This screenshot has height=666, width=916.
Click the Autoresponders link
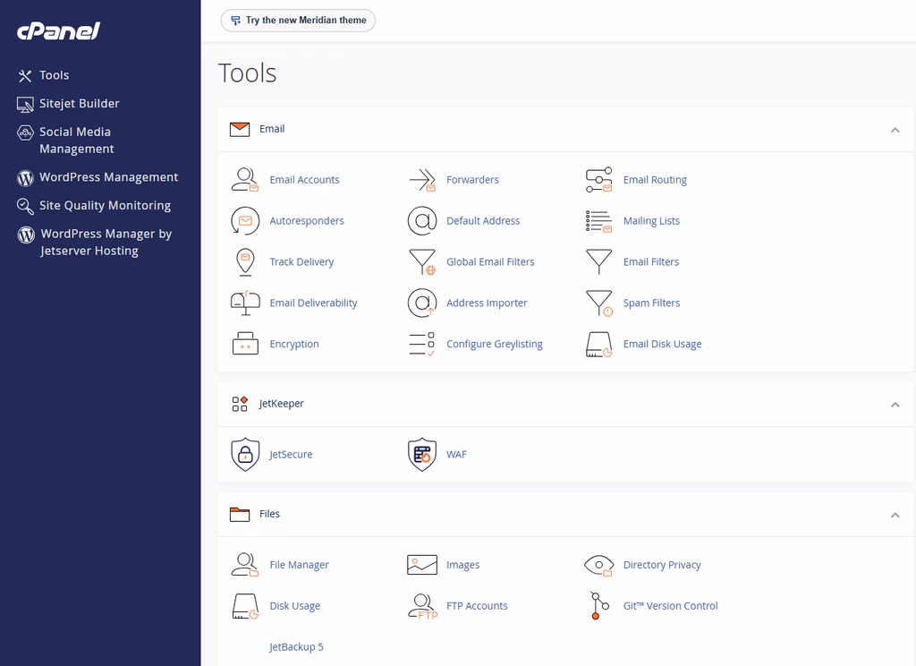[307, 221]
